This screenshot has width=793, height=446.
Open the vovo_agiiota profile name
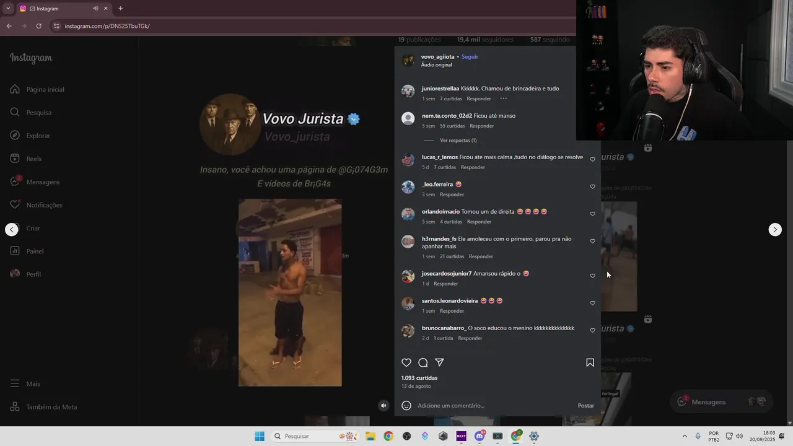click(x=437, y=56)
